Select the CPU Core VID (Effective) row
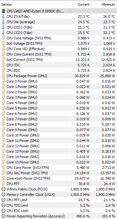117x219 pixels. pyautogui.click(x=59, y=49)
